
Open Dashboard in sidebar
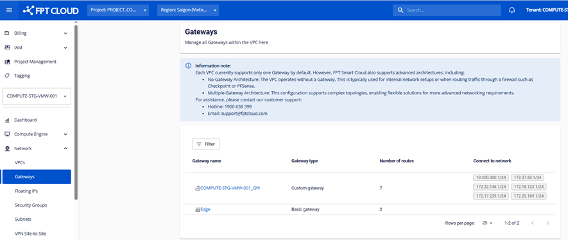(x=26, y=120)
